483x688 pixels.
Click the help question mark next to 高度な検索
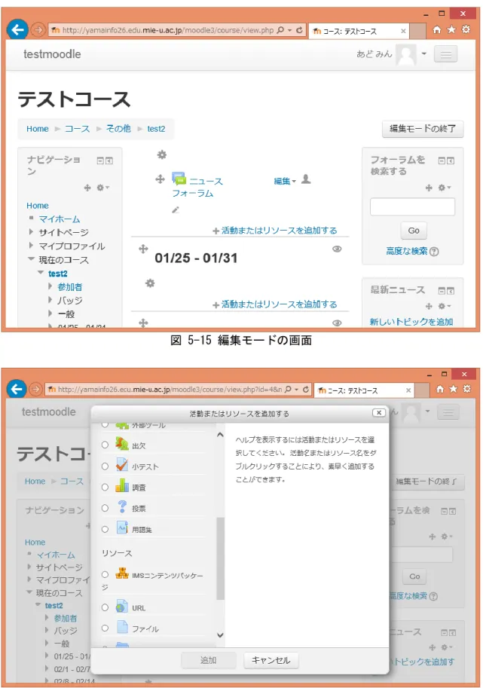point(434,252)
